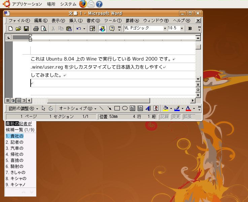This screenshot has height=202, width=248.
Task: Expand the undo history dropdown
Action: point(84,29)
